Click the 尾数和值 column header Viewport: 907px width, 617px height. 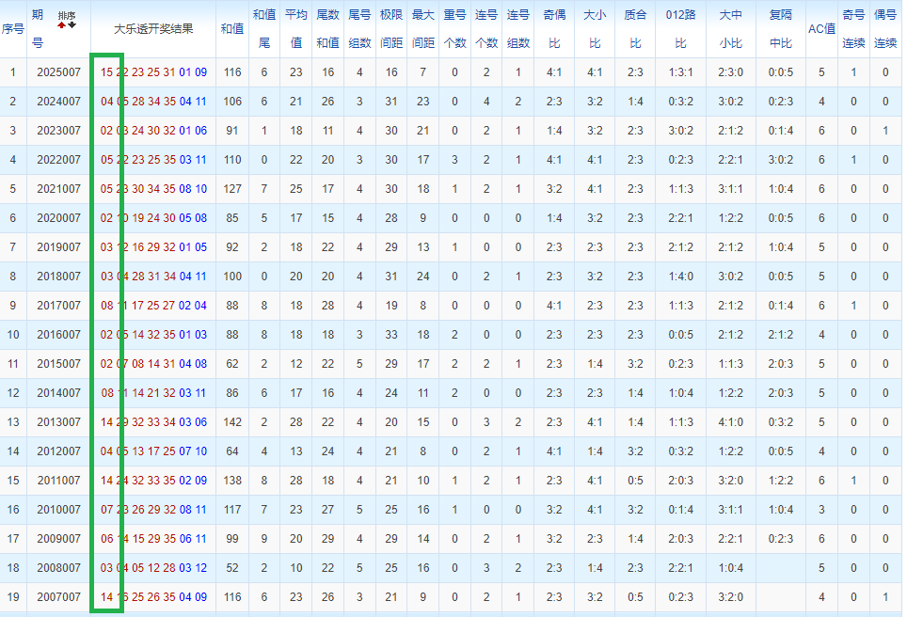[x=328, y=28]
